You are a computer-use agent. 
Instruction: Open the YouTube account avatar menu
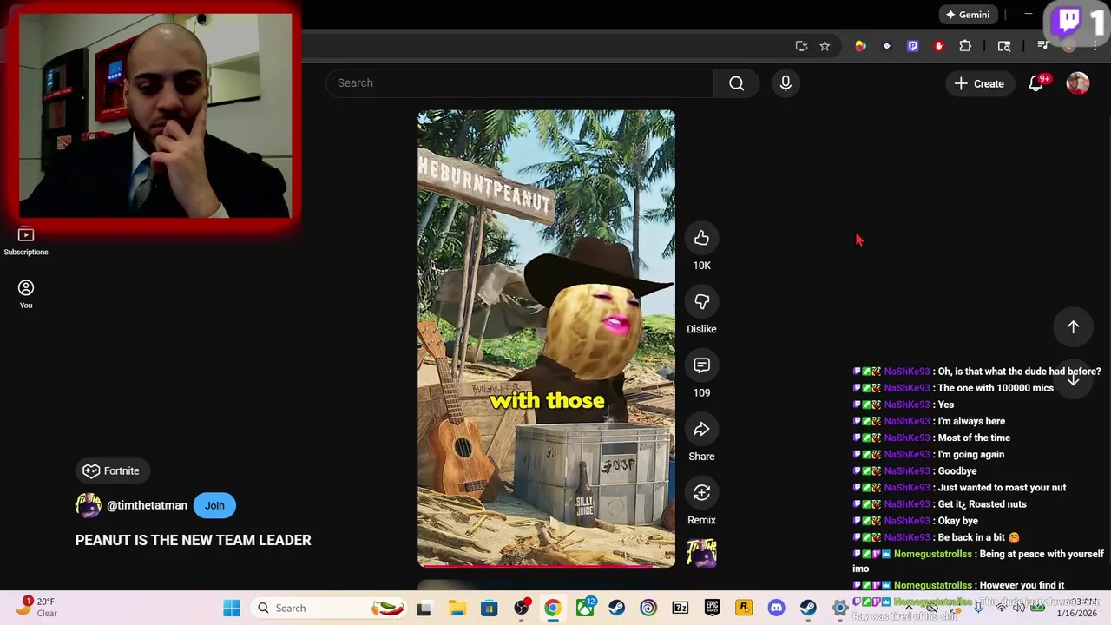[1077, 83]
